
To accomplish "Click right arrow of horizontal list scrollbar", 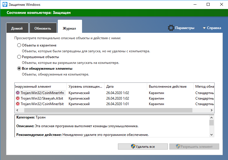I will point(212,110).
